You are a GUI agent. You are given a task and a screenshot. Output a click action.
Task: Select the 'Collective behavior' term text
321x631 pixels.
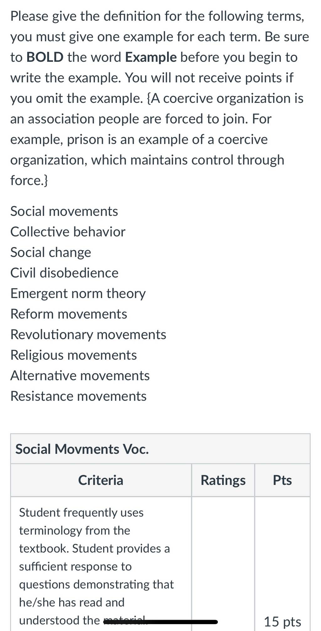coord(68,232)
